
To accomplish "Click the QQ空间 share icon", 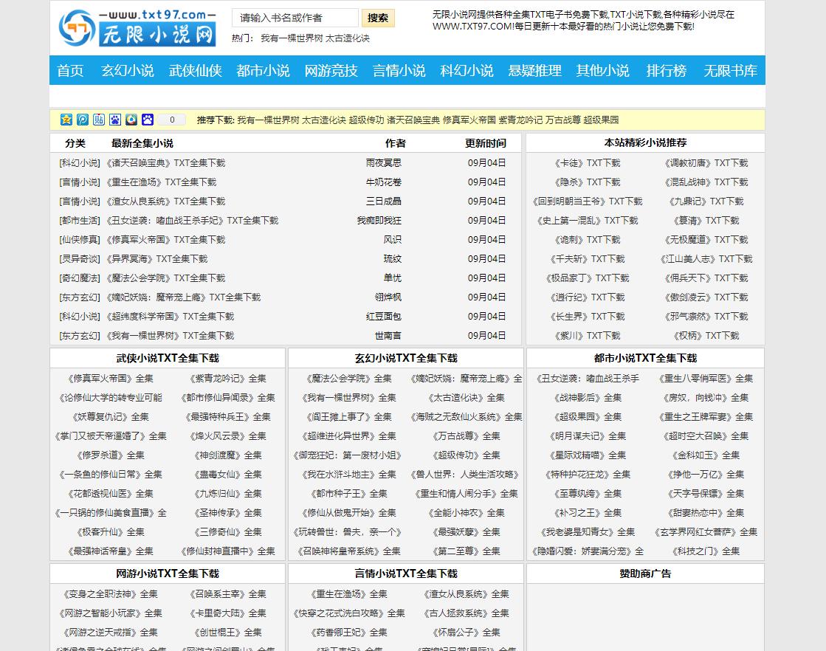I will 65,120.
